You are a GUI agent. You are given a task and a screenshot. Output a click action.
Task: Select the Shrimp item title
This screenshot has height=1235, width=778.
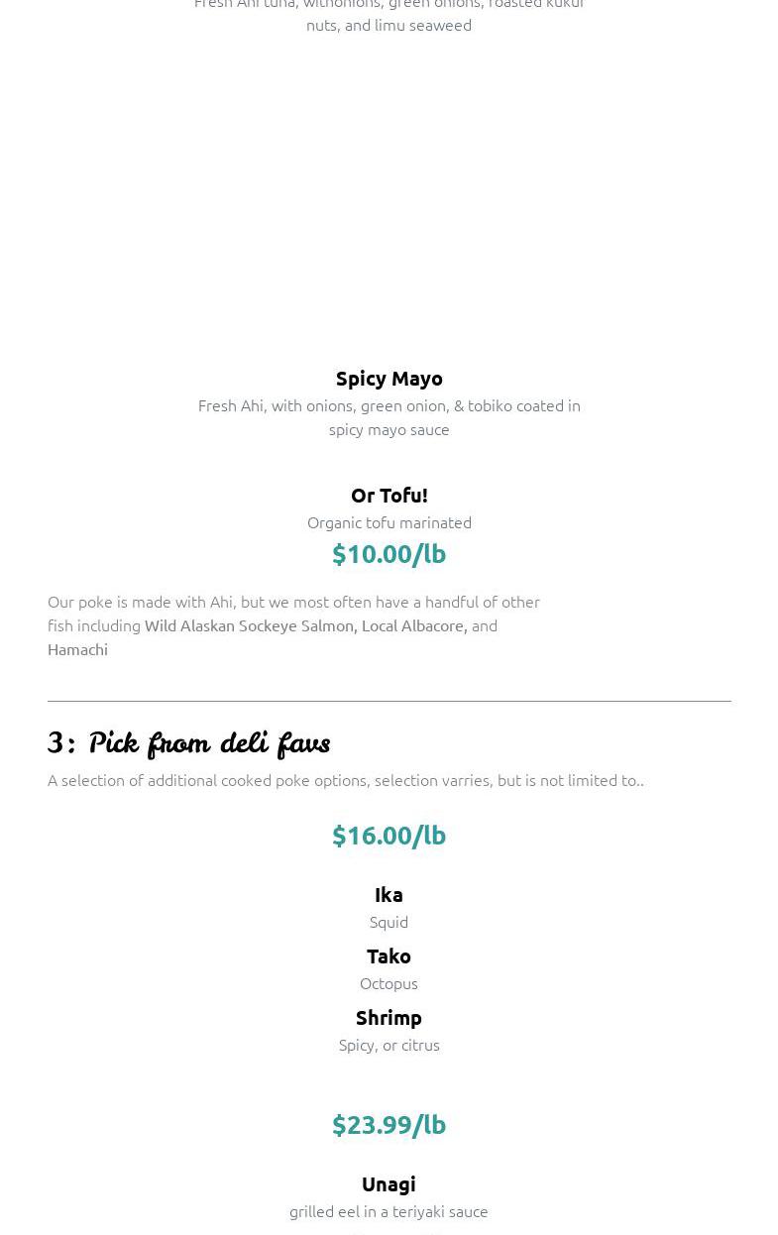click(389, 1017)
